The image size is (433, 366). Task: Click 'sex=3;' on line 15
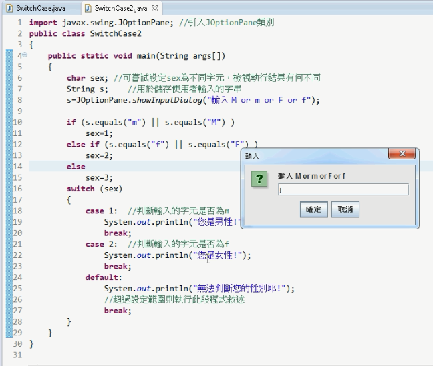(99, 178)
